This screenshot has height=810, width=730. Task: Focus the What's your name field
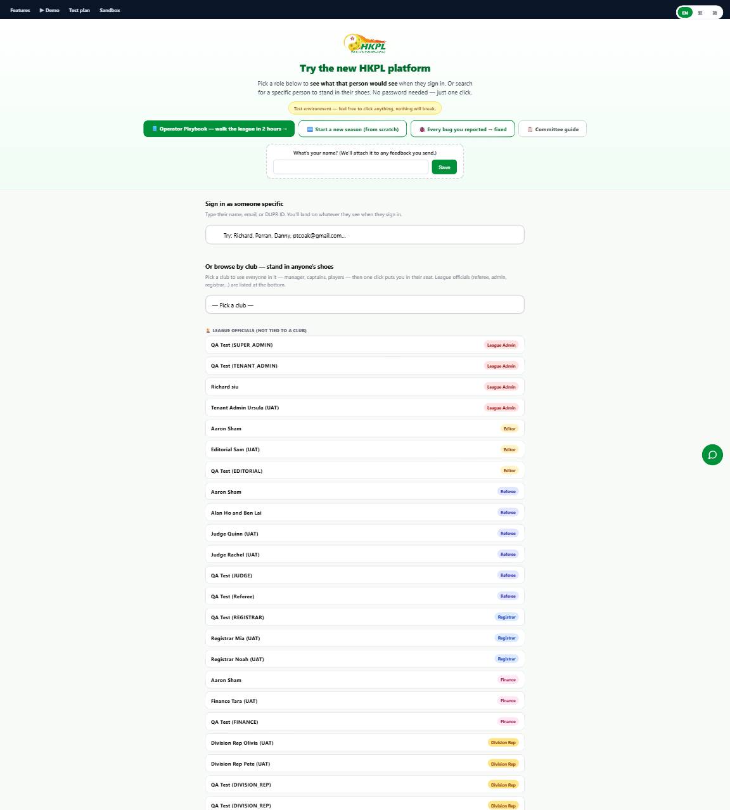[351, 167]
